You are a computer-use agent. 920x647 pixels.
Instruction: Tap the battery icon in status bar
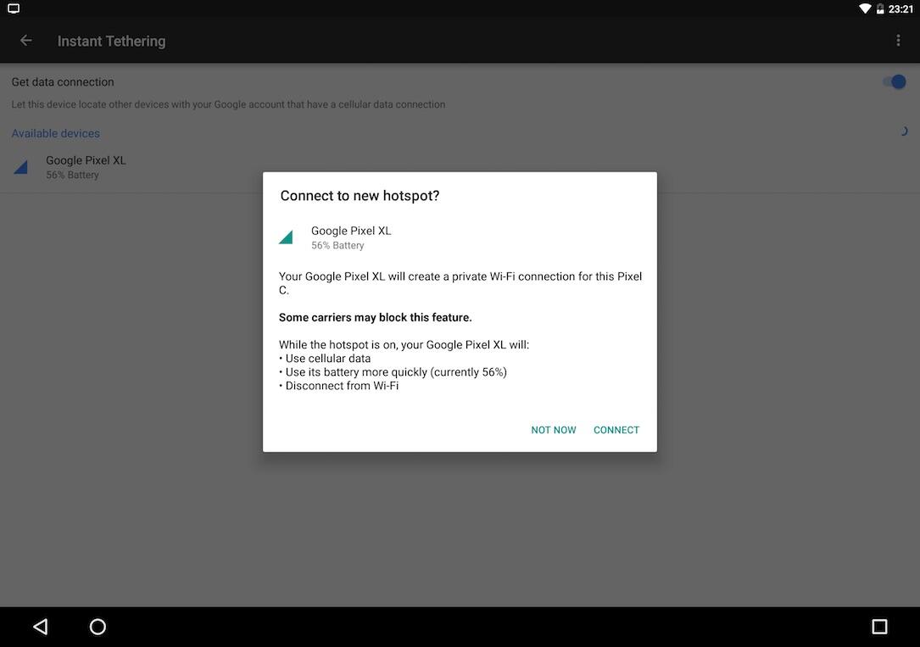(x=880, y=8)
